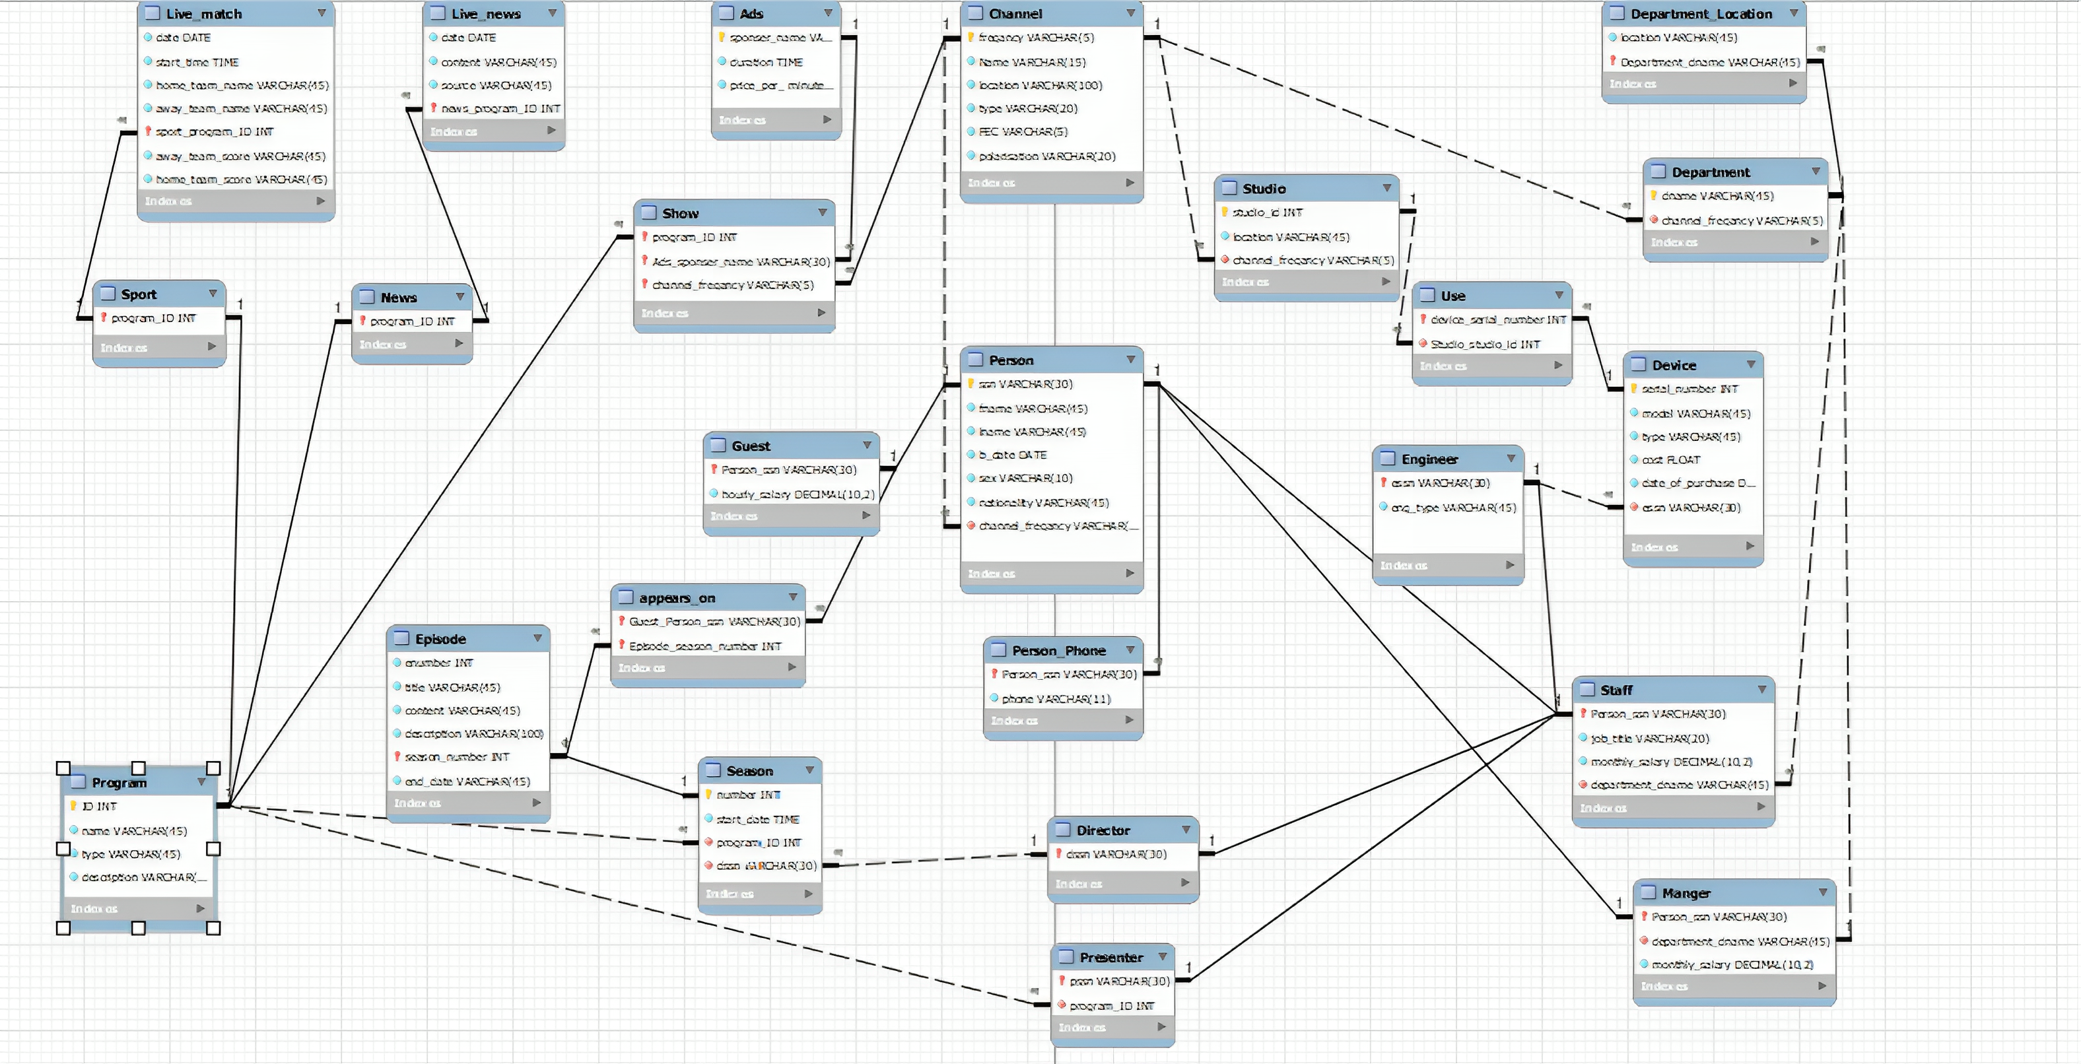Expand Indexes section of Studio table

tap(1385, 281)
